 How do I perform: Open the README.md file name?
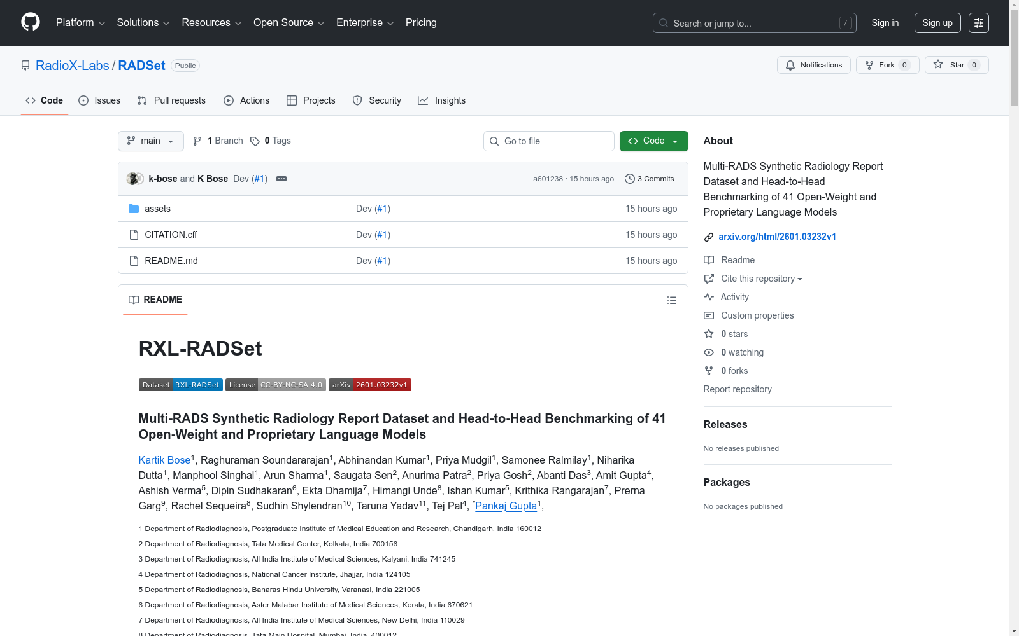click(171, 261)
